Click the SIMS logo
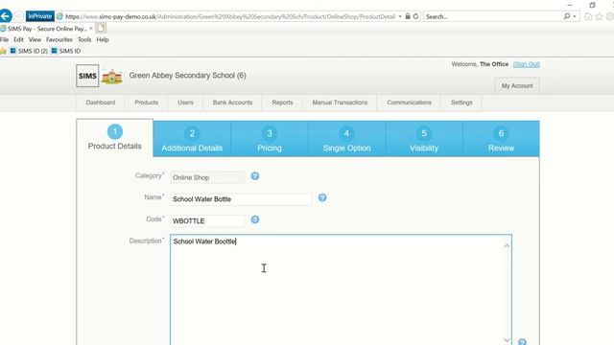The height and width of the screenshot is (345, 614). point(87,76)
